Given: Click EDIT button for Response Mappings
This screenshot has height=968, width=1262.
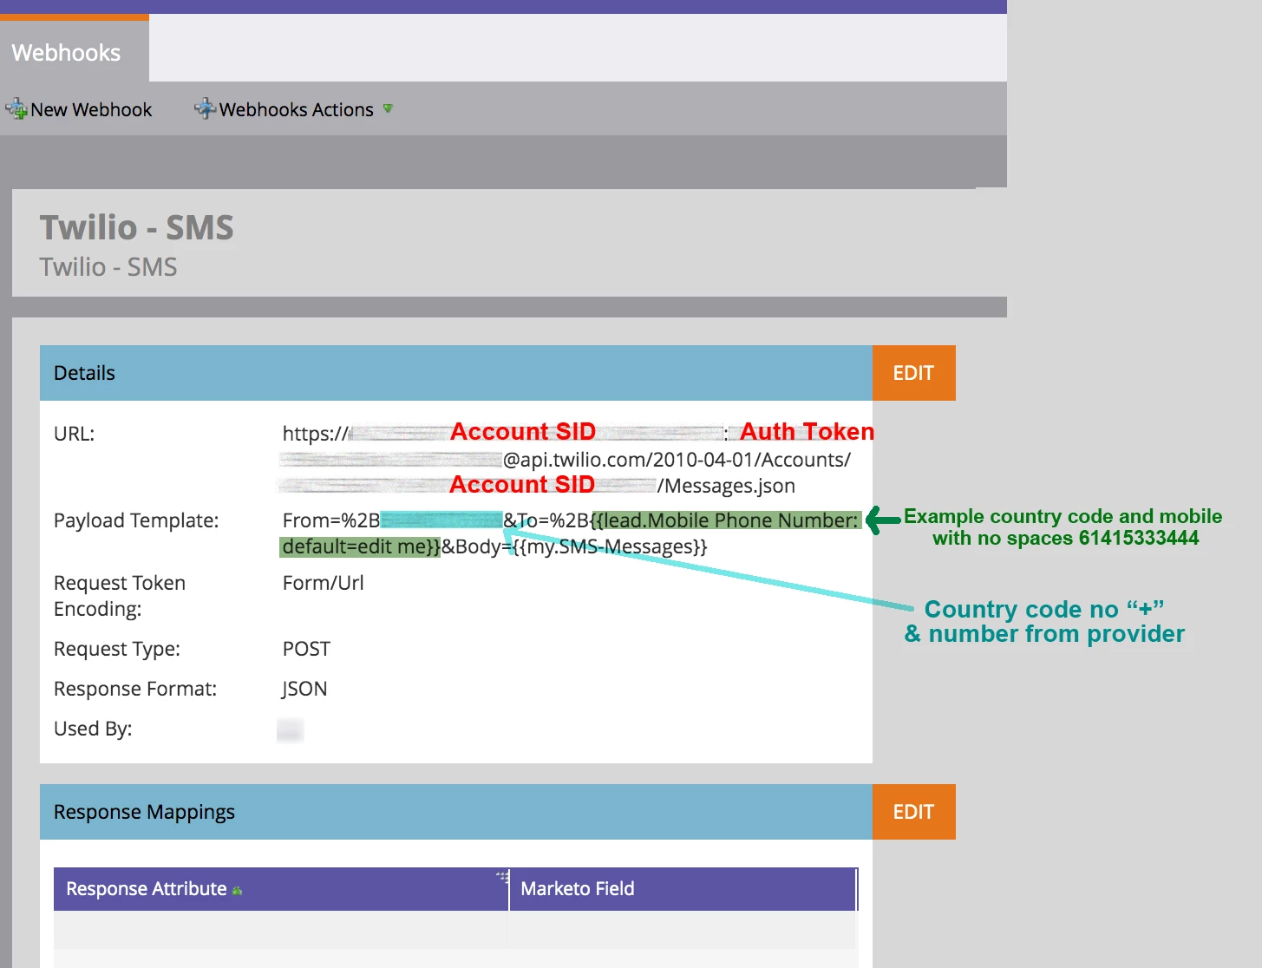Looking at the screenshot, I should point(913,812).
